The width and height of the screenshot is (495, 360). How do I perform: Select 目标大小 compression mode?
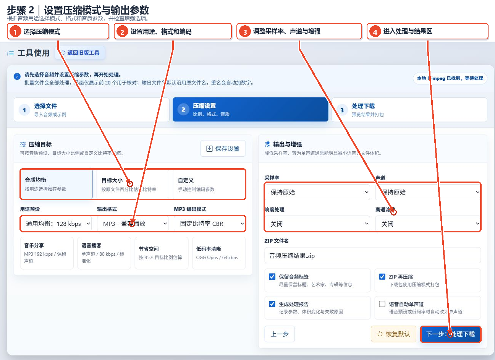click(x=133, y=184)
